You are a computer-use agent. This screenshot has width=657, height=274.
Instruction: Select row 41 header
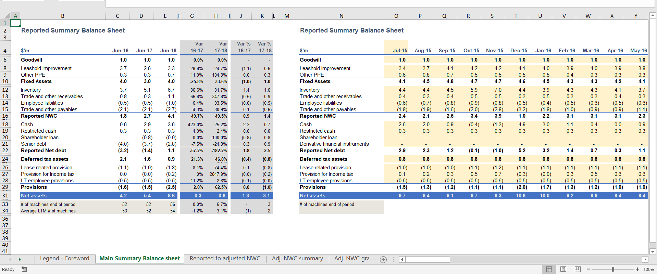point(5,251)
